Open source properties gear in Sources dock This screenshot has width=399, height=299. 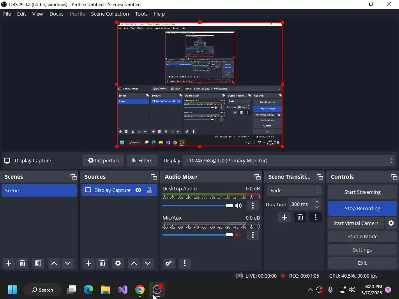[x=118, y=263]
